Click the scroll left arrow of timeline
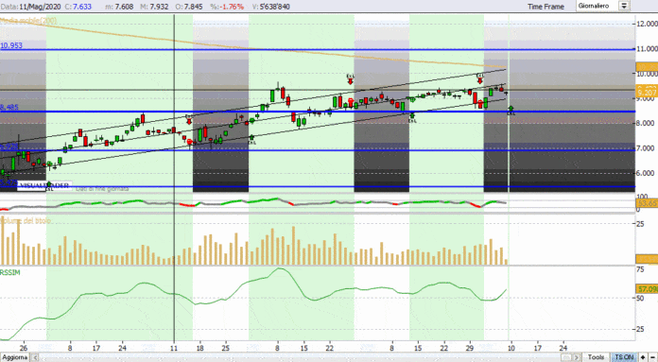658x362 pixels. (36, 357)
